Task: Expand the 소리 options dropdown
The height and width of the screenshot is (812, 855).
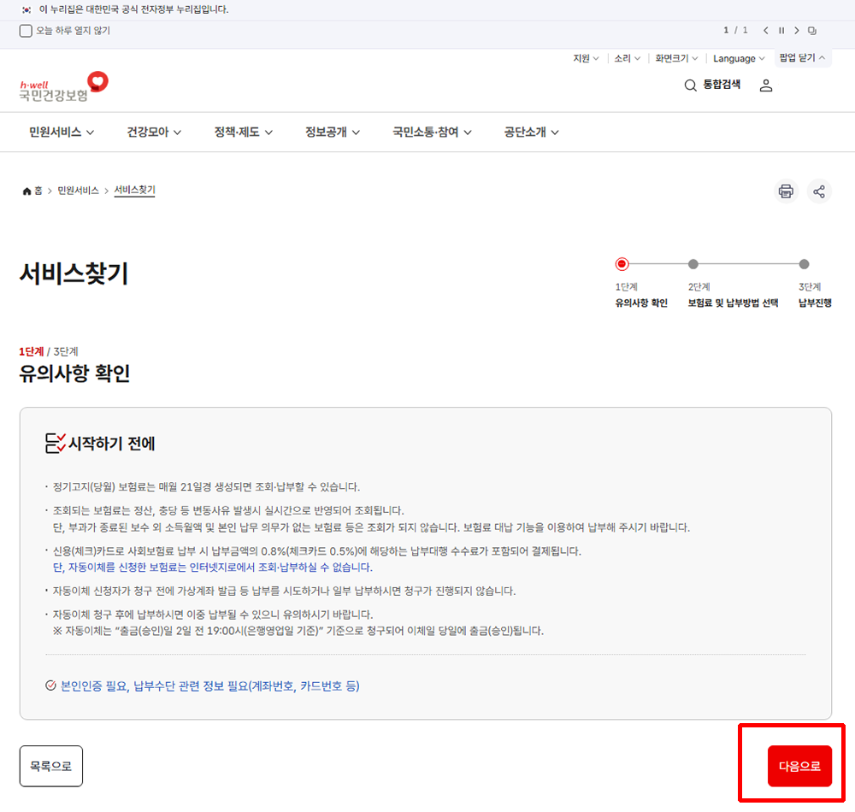Action: [x=626, y=58]
